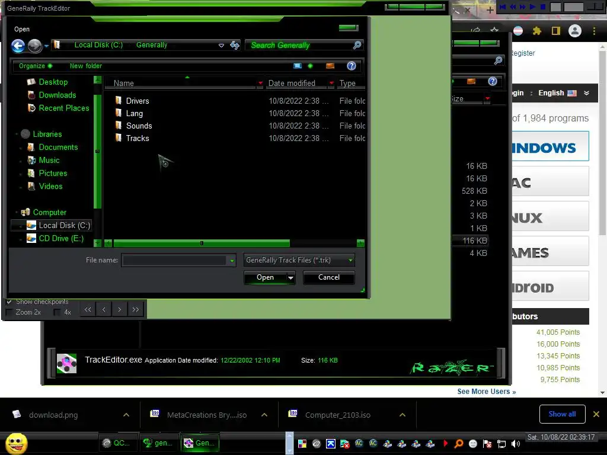Toggle the preview pane in background Explorer window
The image size is (607, 455).
click(x=471, y=81)
